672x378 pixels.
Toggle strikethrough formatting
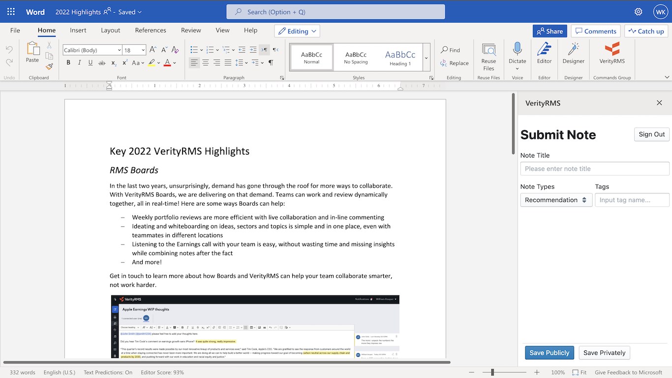tap(102, 63)
